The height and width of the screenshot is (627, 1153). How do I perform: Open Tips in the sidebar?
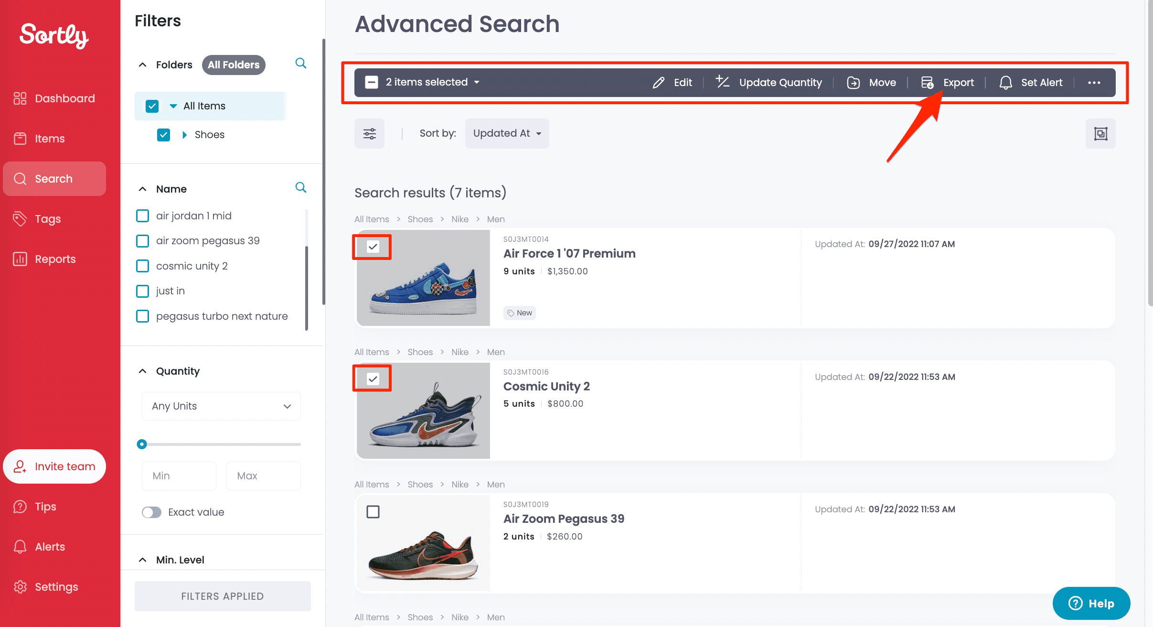pyautogui.click(x=35, y=507)
